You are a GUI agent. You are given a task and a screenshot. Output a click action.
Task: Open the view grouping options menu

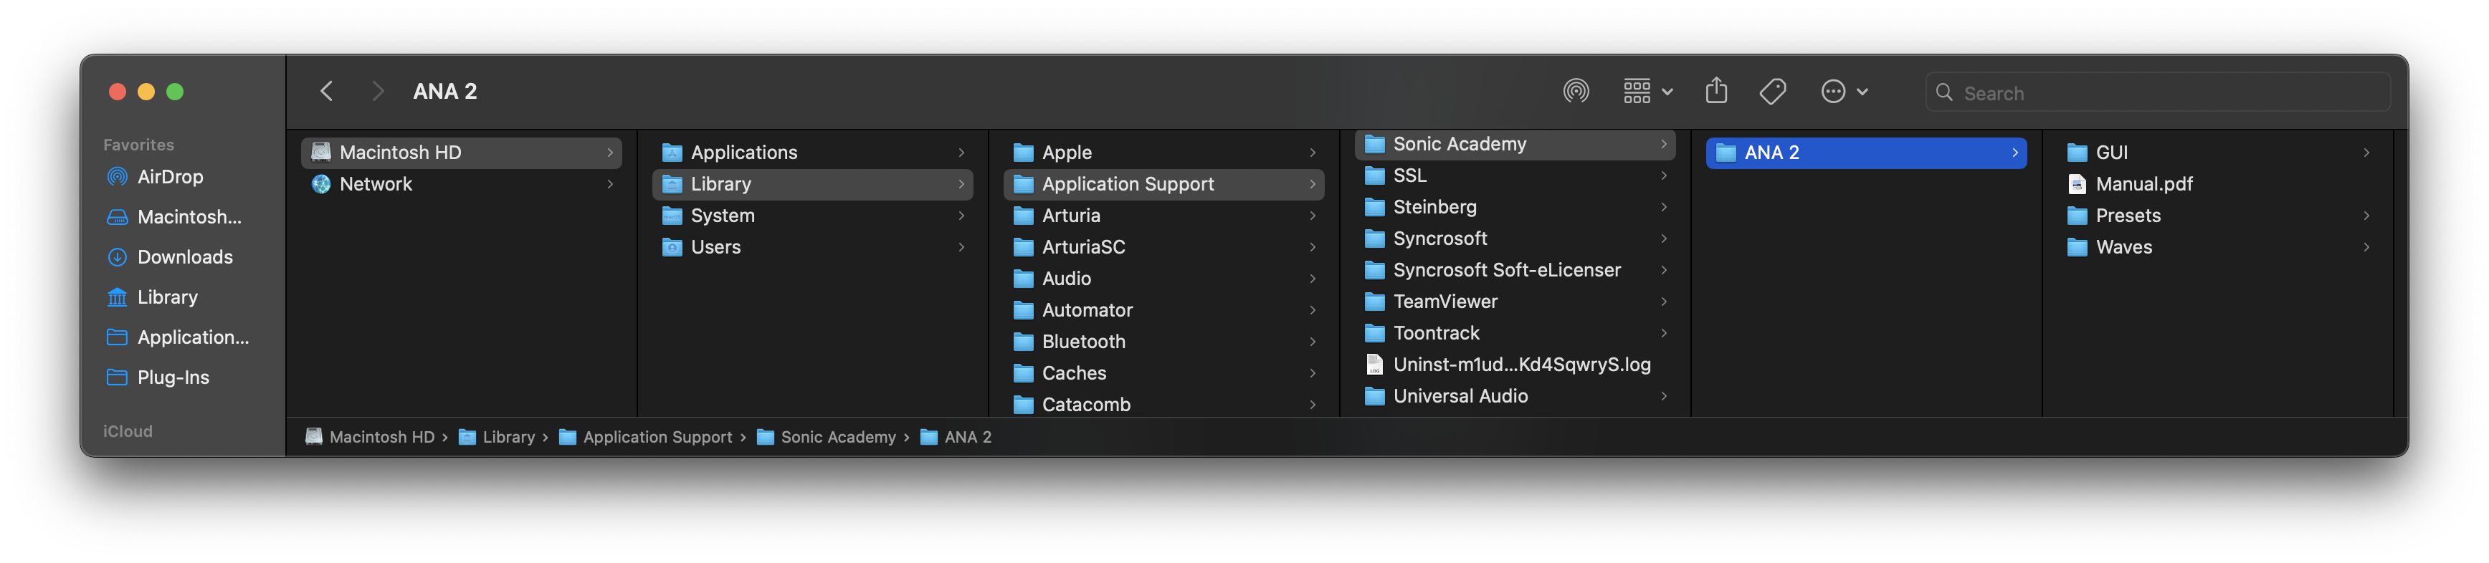(x=1647, y=92)
